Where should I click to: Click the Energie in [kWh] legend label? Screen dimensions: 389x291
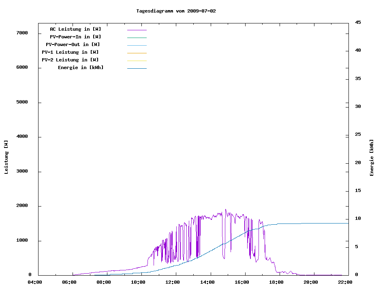pyautogui.click(x=81, y=67)
